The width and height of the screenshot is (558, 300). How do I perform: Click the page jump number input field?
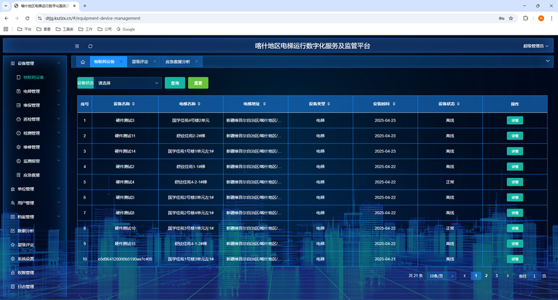tap(534, 276)
